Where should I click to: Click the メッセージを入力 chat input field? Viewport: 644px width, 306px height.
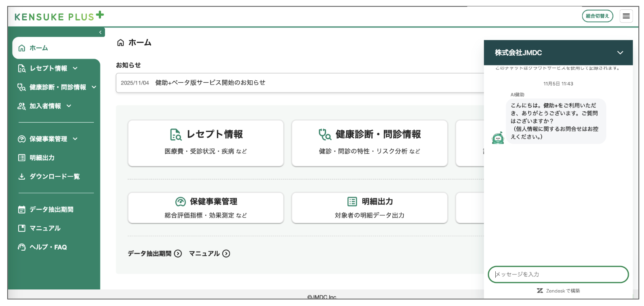pyautogui.click(x=558, y=275)
